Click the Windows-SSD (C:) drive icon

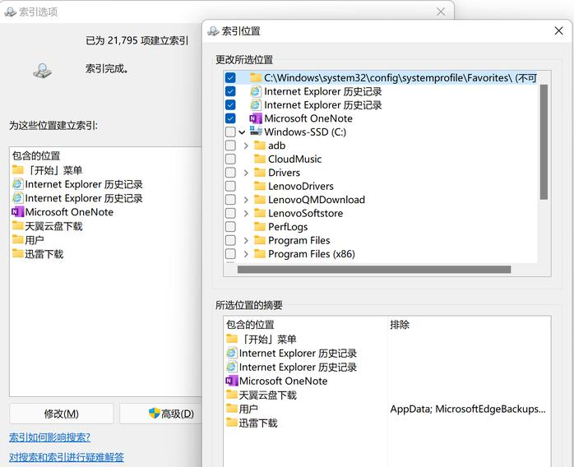(256, 131)
